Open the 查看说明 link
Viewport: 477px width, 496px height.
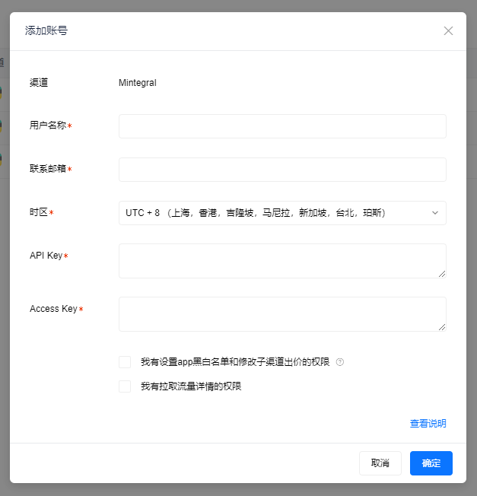click(x=428, y=424)
